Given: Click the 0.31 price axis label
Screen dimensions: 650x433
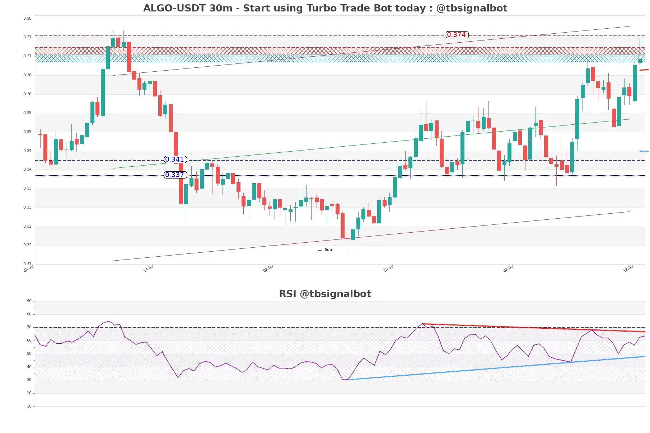Looking at the screenshot, I should click(27, 264).
